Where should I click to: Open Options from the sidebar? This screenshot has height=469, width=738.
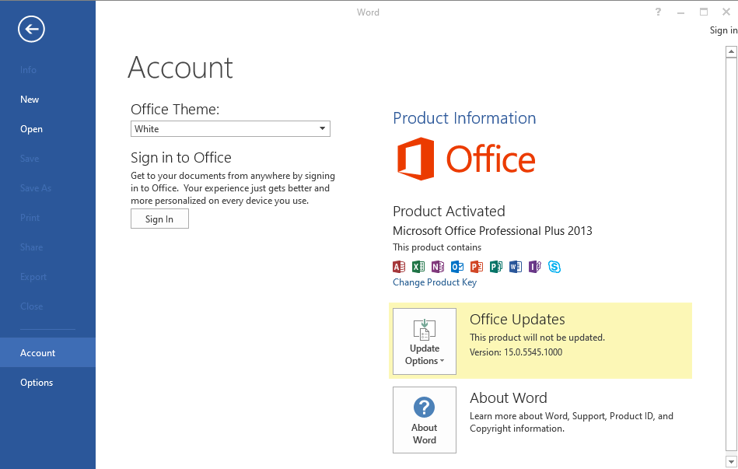tap(37, 382)
